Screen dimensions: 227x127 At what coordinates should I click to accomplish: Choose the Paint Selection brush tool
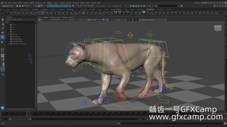(x=2, y=28)
